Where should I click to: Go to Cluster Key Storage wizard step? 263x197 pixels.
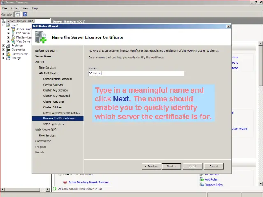[x=55, y=90]
